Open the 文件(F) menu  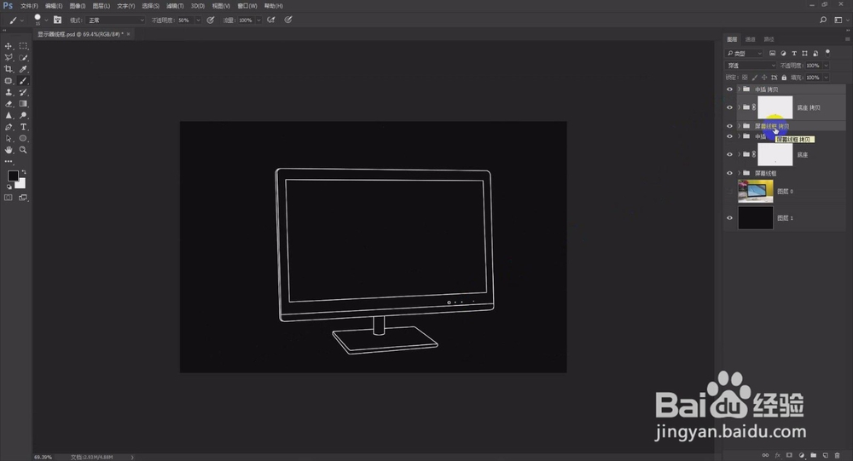[x=29, y=6]
